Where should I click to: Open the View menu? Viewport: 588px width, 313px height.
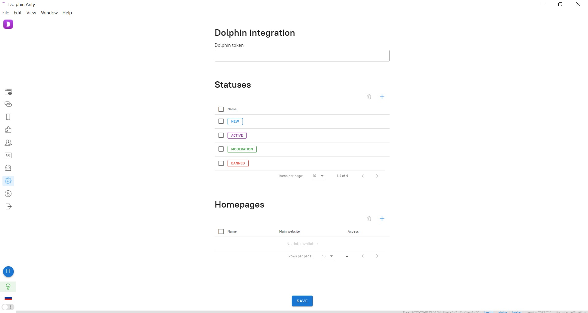pos(31,13)
